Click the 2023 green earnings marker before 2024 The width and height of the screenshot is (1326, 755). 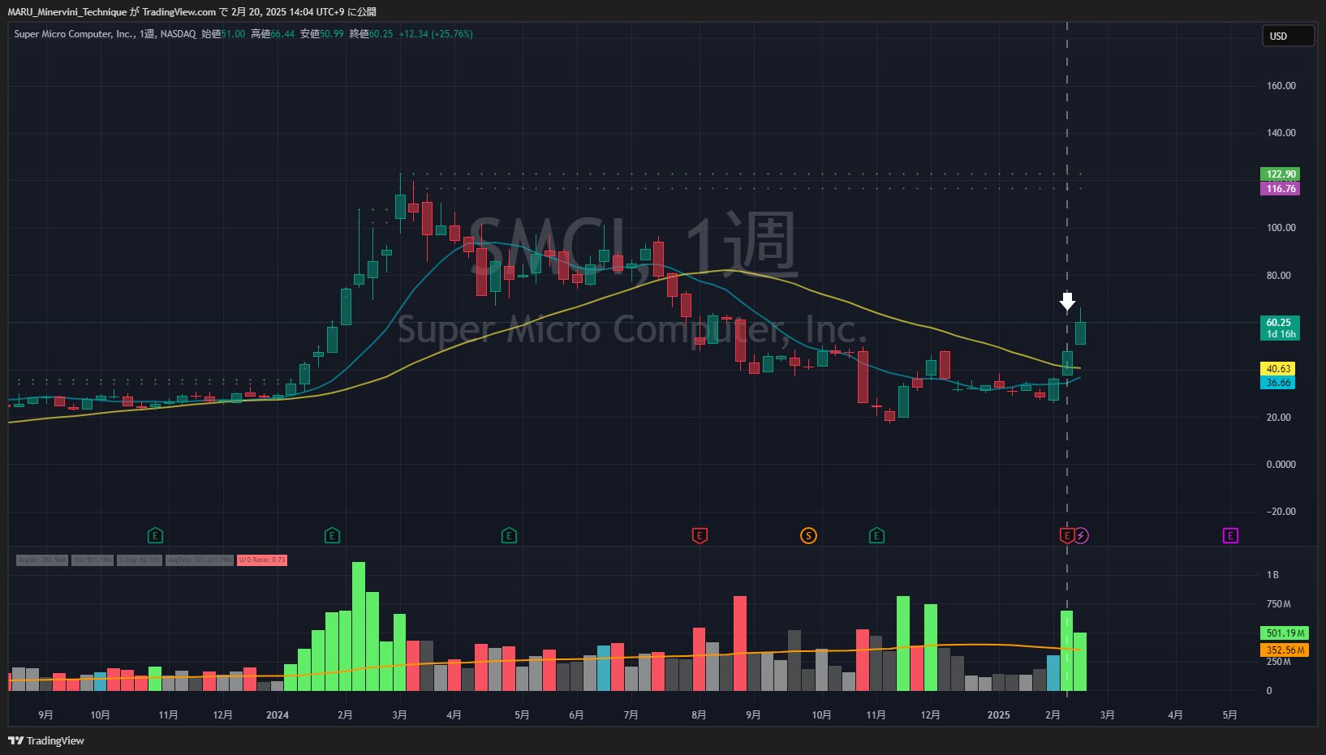pos(155,535)
